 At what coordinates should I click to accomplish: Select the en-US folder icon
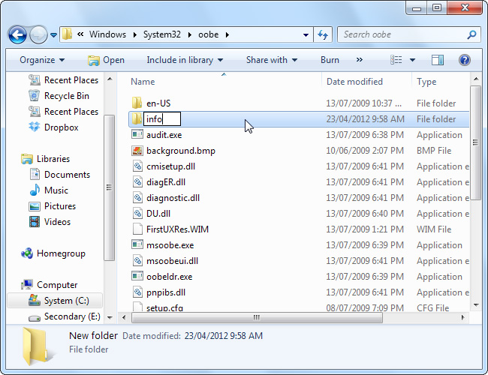tap(137, 103)
